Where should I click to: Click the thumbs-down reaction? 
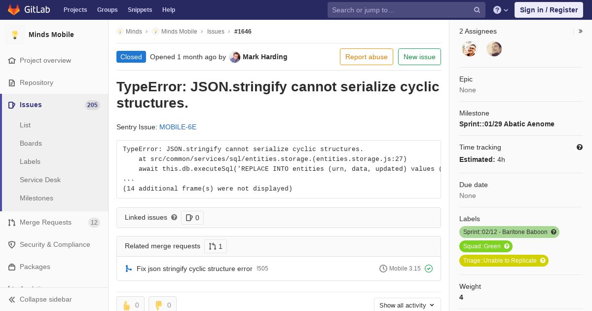(162, 305)
